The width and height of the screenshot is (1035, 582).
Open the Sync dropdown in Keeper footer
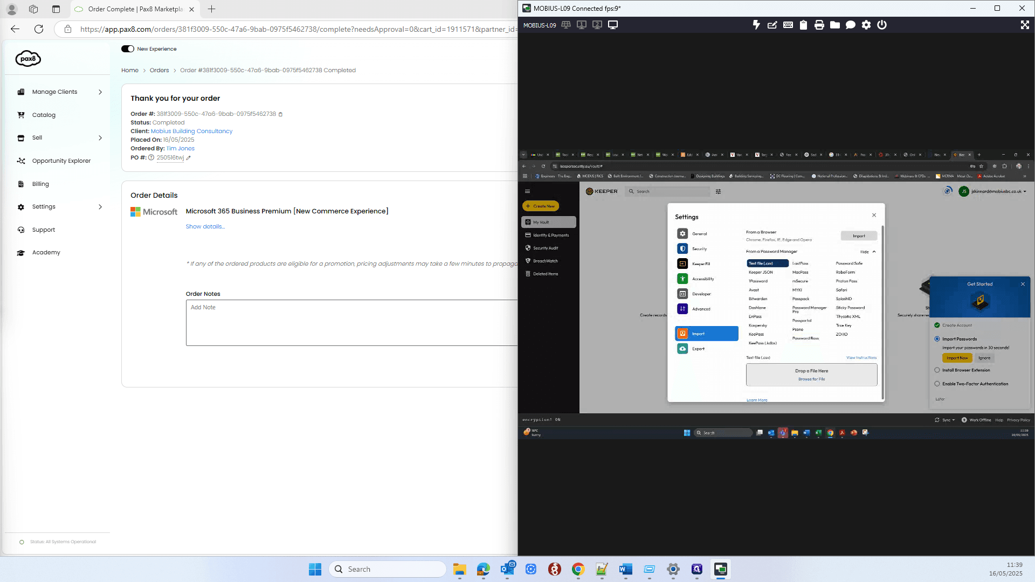coord(945,420)
